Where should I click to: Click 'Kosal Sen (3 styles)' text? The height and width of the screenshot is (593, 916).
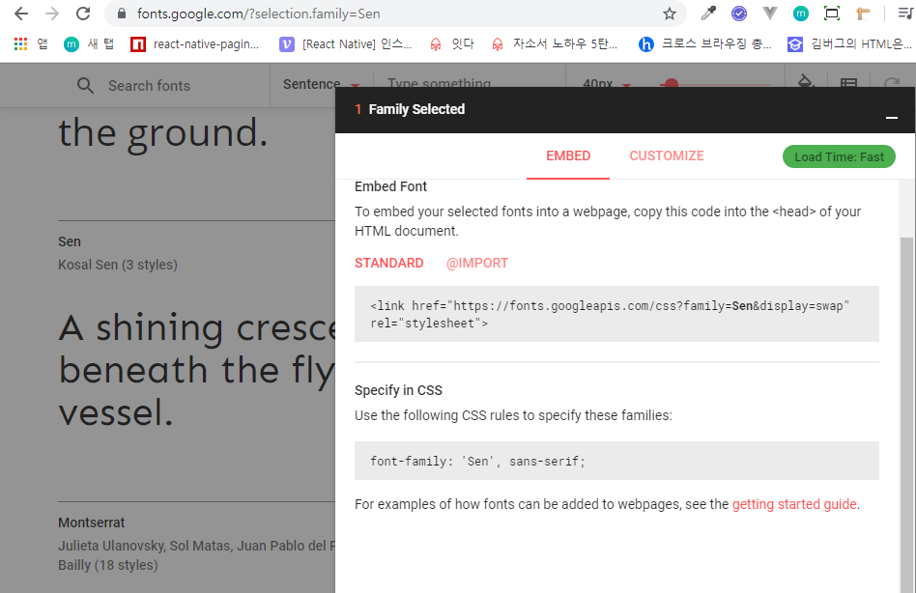(x=118, y=265)
